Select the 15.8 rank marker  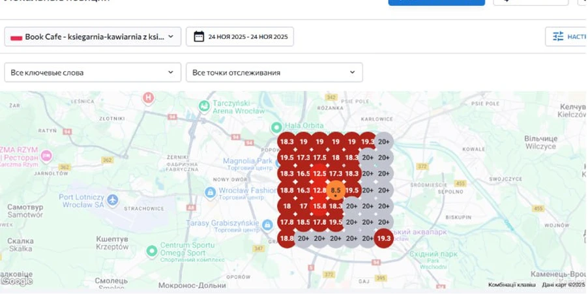click(x=319, y=206)
